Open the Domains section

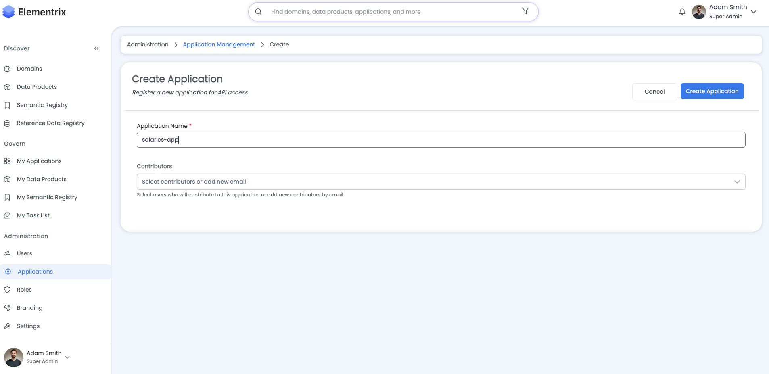coord(29,69)
